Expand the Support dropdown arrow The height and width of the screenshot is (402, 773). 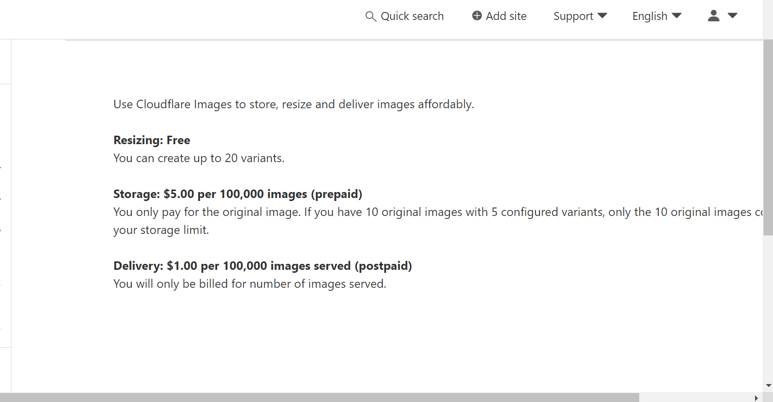tap(602, 16)
